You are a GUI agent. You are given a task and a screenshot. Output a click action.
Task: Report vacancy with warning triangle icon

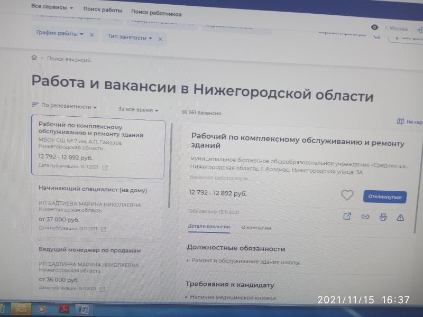(x=400, y=217)
